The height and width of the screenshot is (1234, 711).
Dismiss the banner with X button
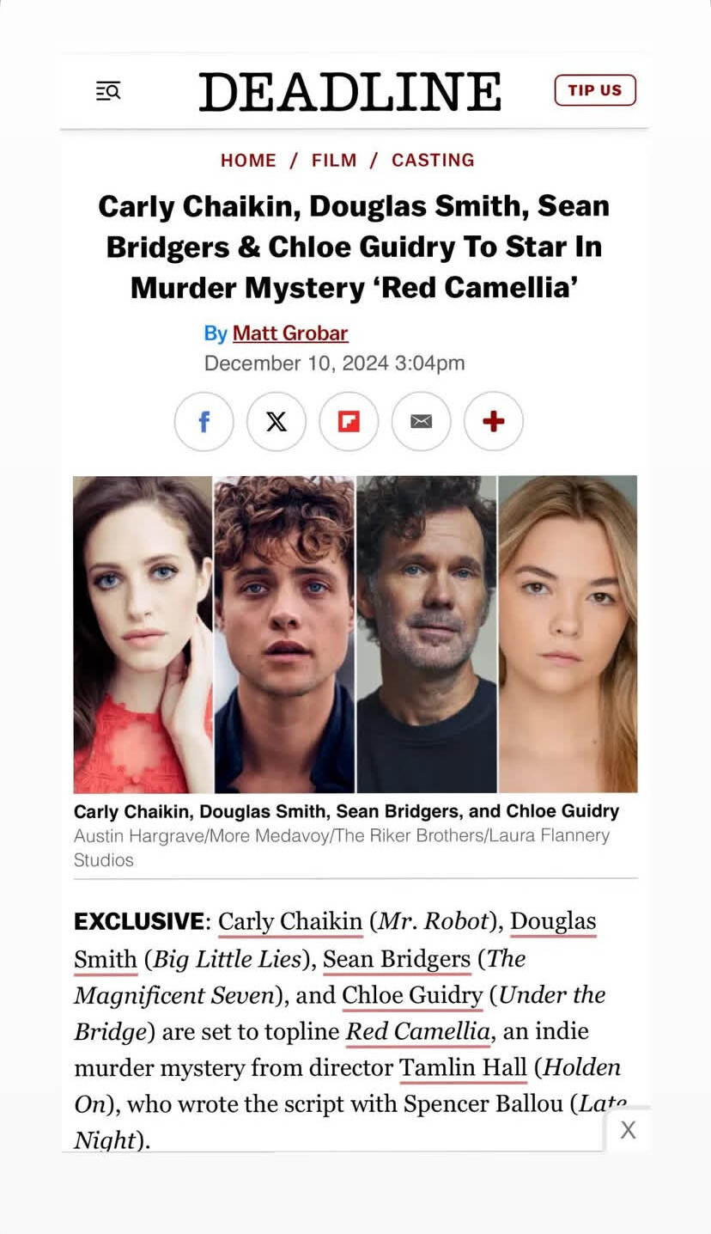[629, 1130]
